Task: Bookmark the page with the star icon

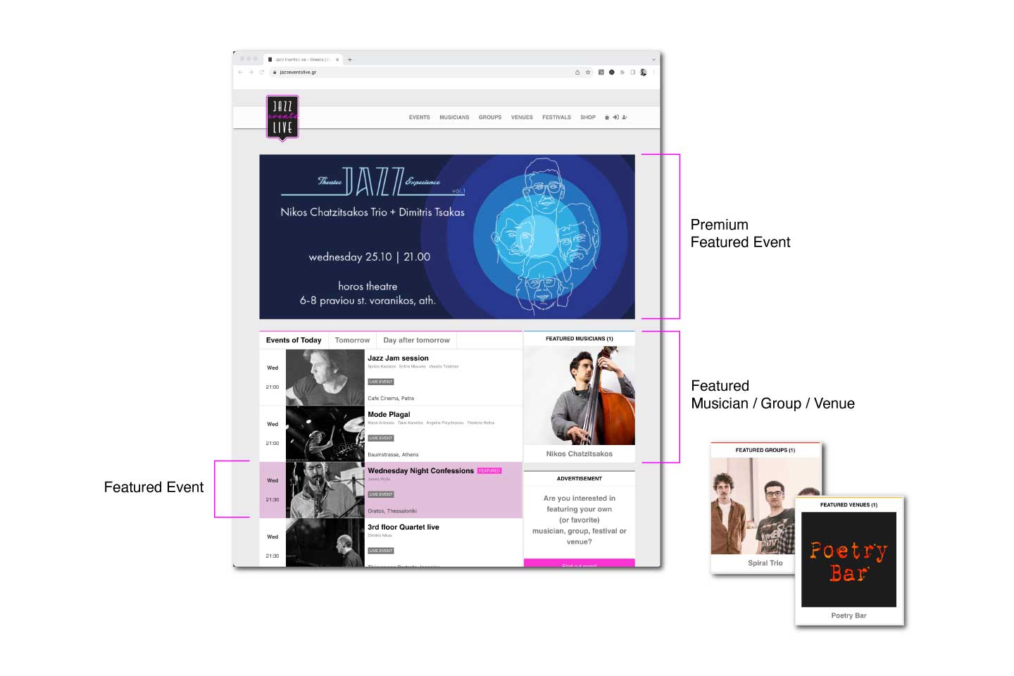Action: 588,72
